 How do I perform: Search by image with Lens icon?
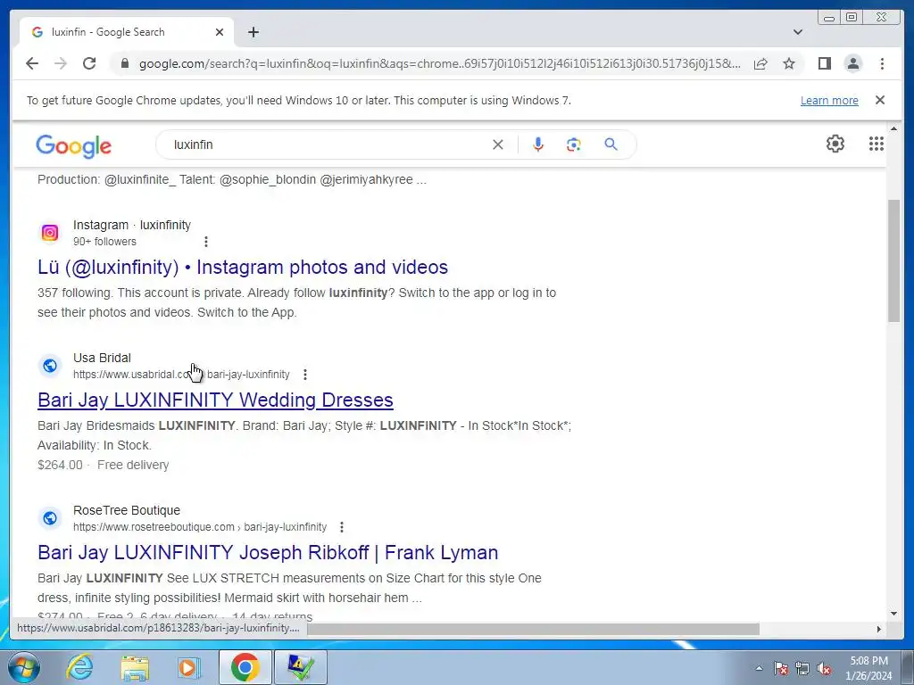[x=574, y=144]
